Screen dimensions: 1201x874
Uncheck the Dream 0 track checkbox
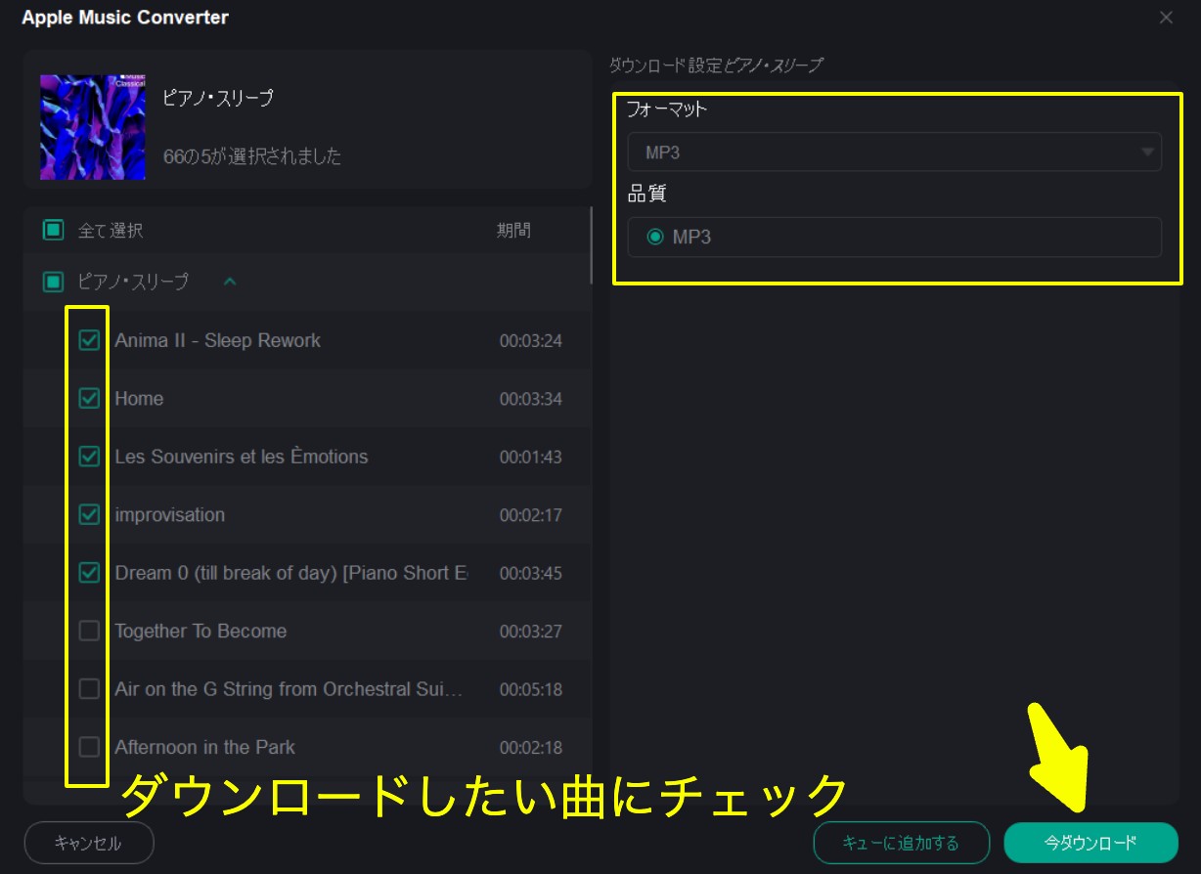pyautogui.click(x=89, y=573)
